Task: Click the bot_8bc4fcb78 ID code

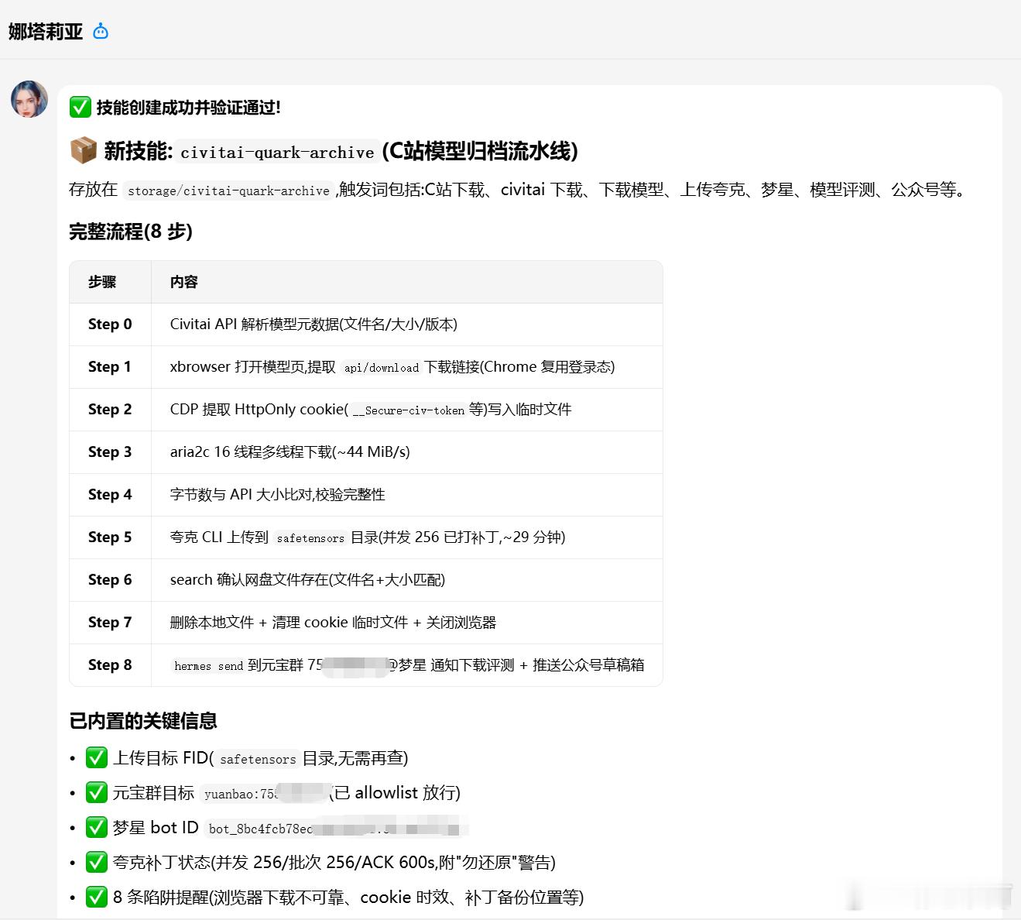Action: tap(337, 829)
